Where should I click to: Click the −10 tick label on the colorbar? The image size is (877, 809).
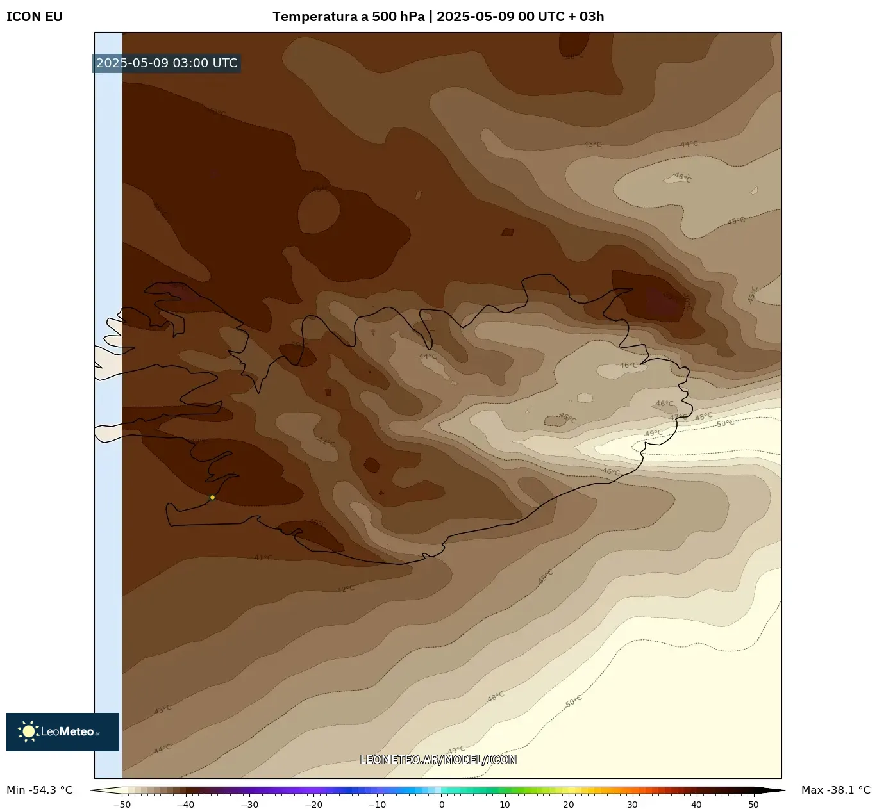(x=377, y=805)
